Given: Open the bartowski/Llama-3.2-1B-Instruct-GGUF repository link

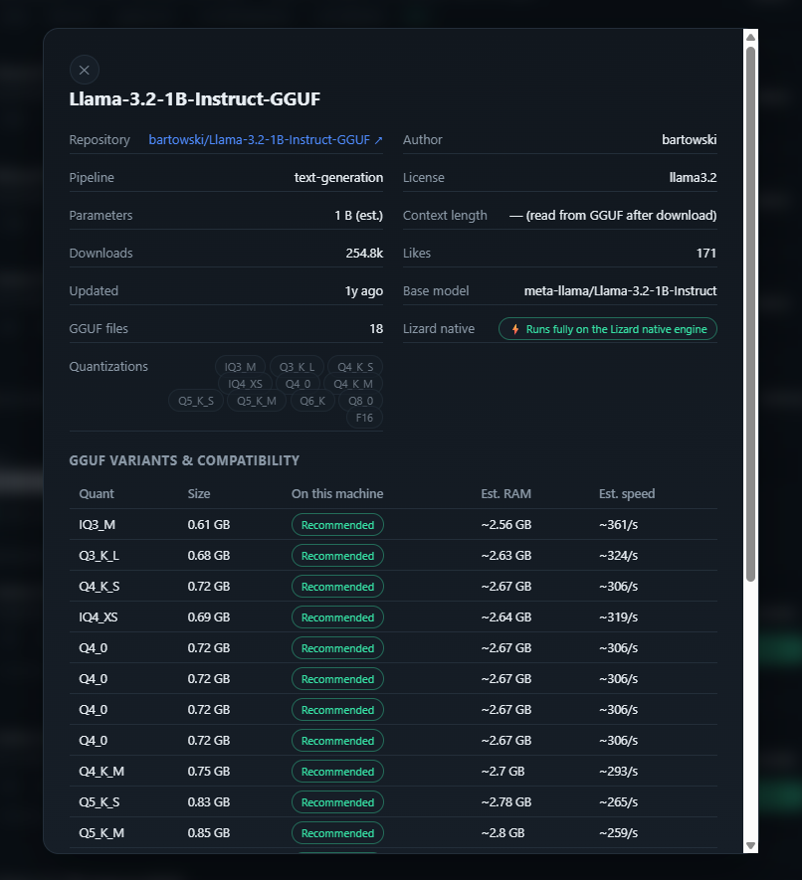Looking at the screenshot, I should pyautogui.click(x=265, y=140).
